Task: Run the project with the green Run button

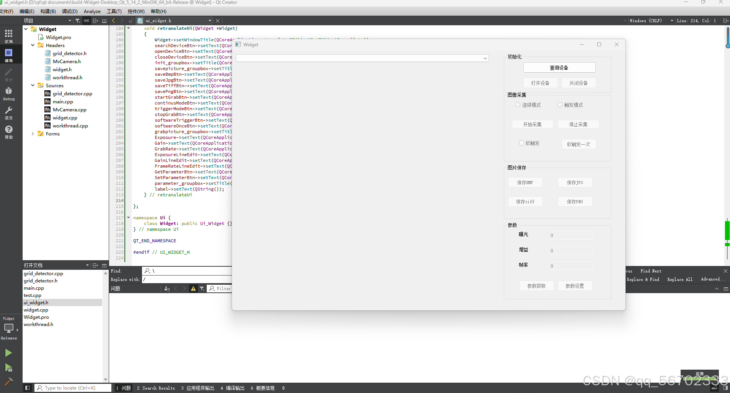Action: click(9, 352)
